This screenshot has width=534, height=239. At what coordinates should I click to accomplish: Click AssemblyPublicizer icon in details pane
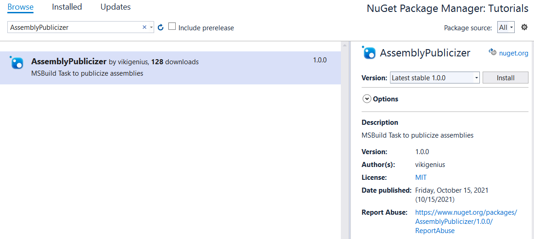click(x=368, y=52)
